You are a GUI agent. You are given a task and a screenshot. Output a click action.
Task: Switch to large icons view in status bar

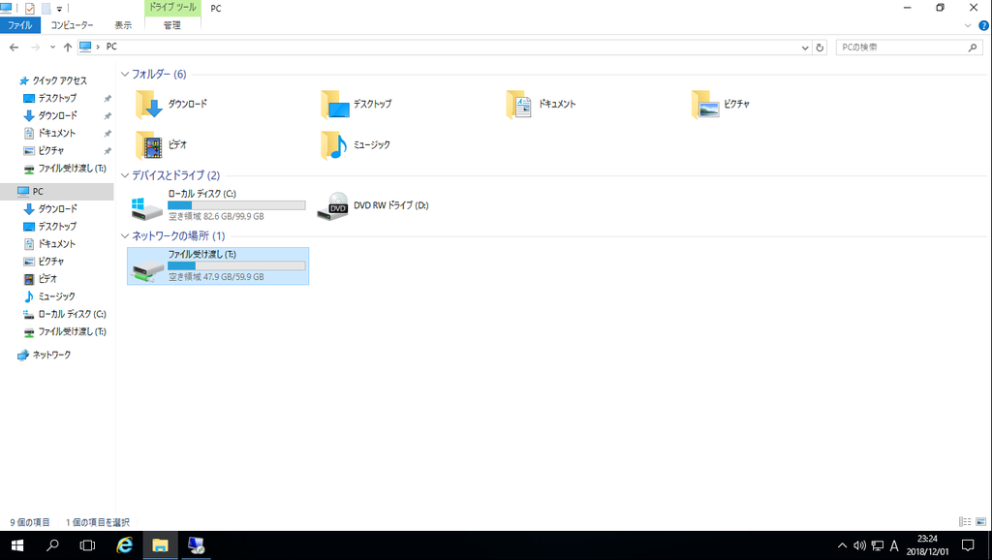coord(980,522)
